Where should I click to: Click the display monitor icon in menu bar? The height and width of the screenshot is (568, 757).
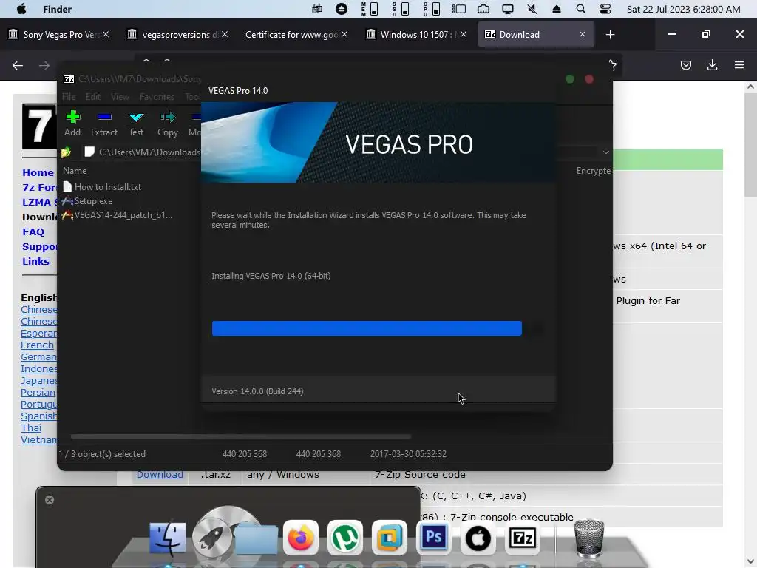[507, 9]
